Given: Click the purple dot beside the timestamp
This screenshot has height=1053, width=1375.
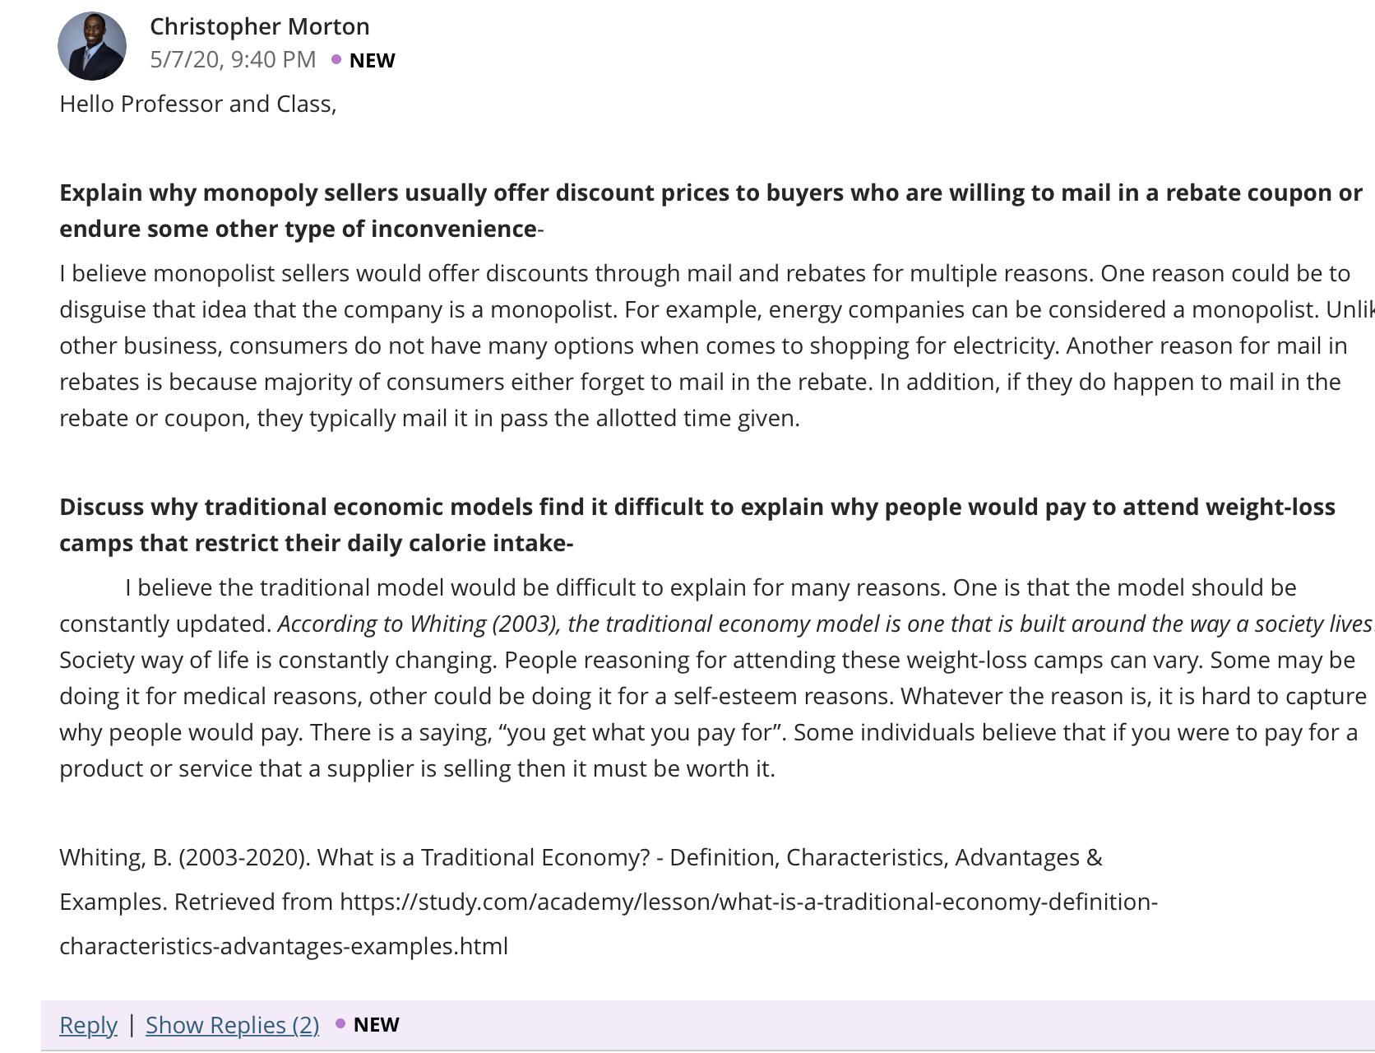Looking at the screenshot, I should [336, 59].
